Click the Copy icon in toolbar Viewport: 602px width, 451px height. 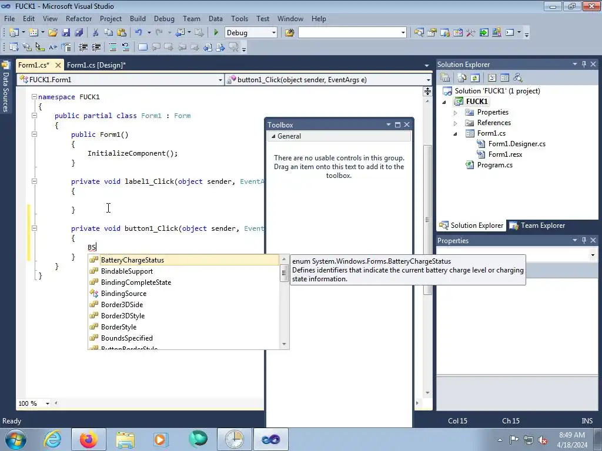point(109,33)
